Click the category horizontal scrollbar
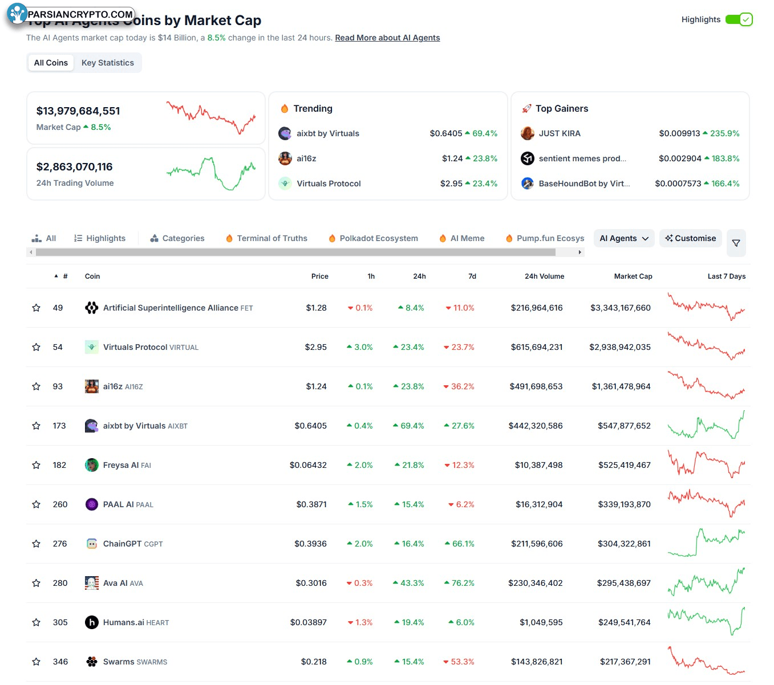This screenshot has width=774, height=685. click(x=306, y=252)
